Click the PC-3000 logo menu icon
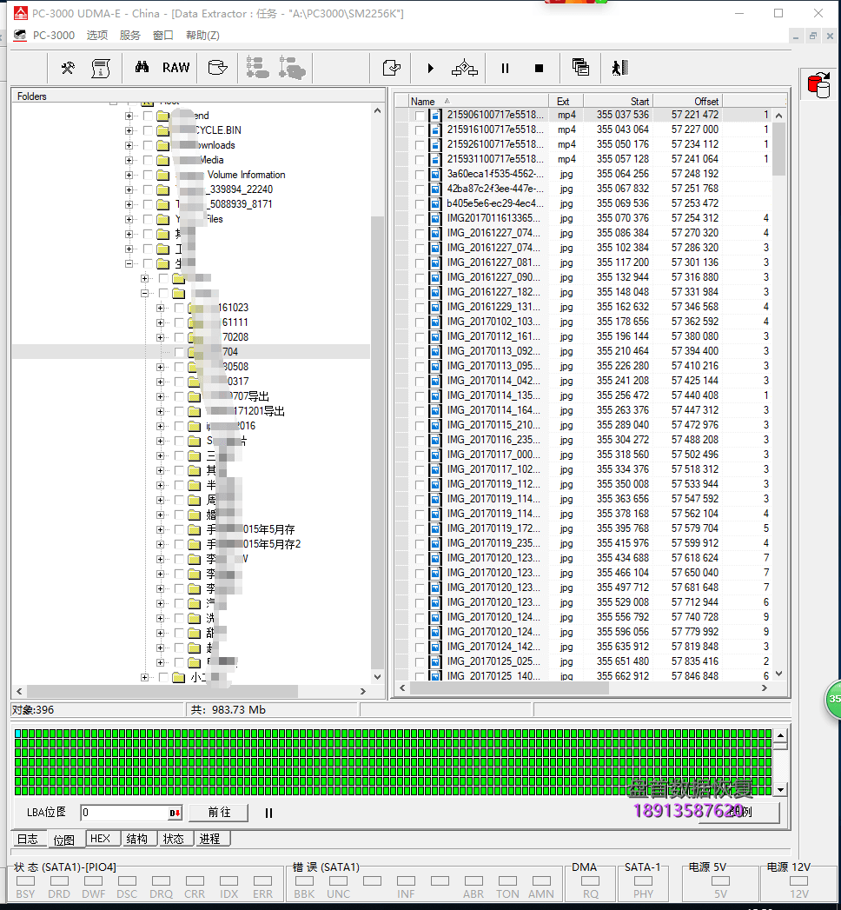This screenshot has height=910, width=841. tap(20, 36)
